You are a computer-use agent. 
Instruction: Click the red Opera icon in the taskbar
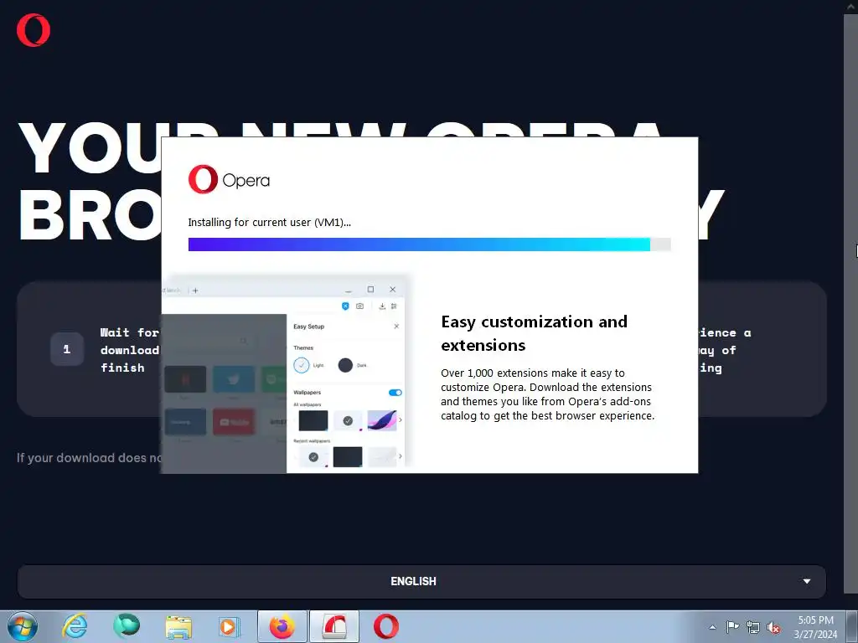click(386, 626)
